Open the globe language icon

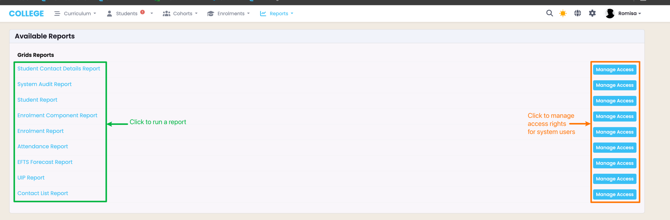point(577,13)
